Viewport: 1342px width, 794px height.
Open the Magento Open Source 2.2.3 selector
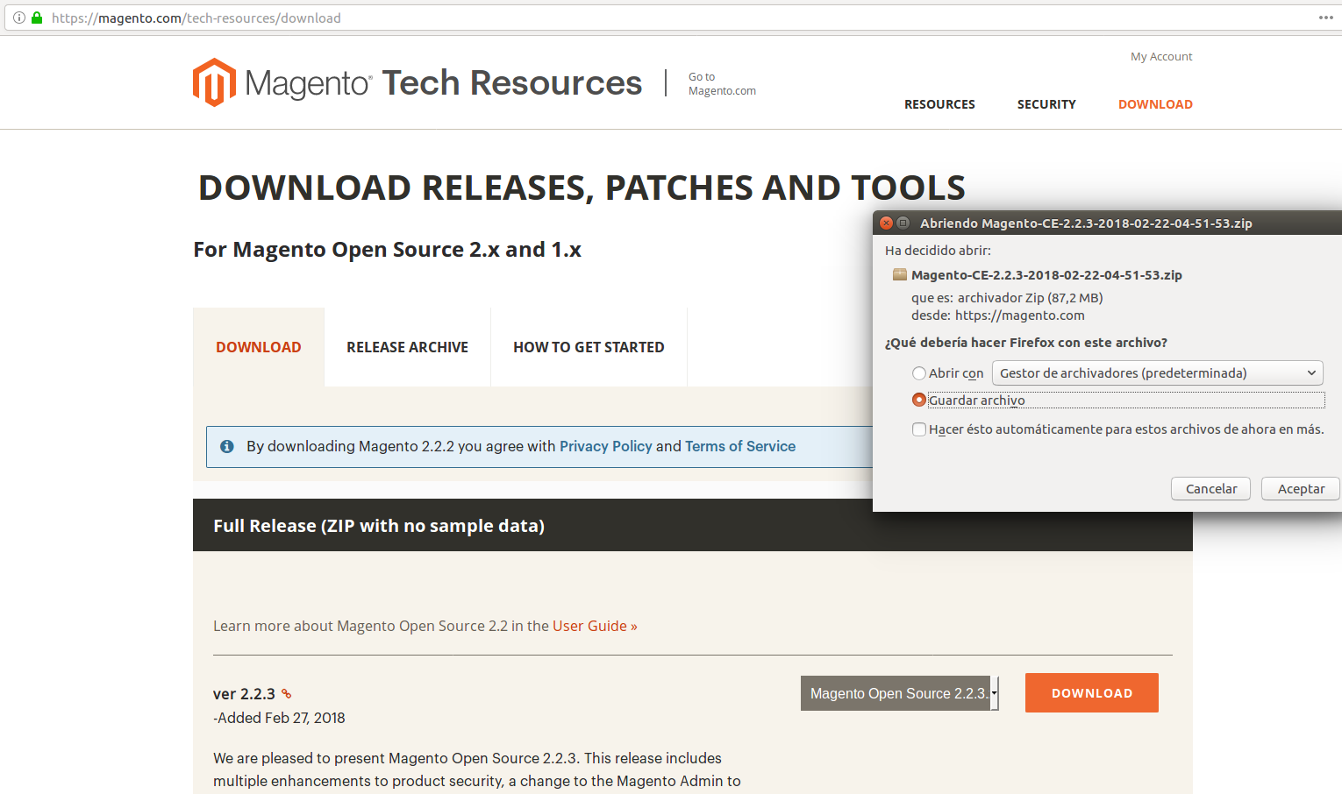[898, 692]
